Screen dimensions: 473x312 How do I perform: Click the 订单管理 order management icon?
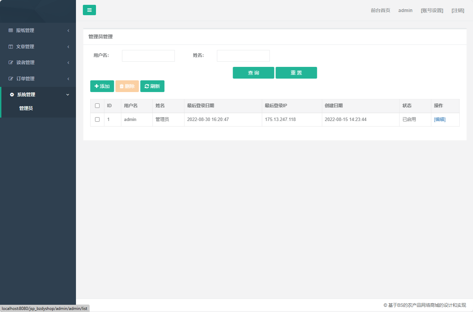pos(10,78)
